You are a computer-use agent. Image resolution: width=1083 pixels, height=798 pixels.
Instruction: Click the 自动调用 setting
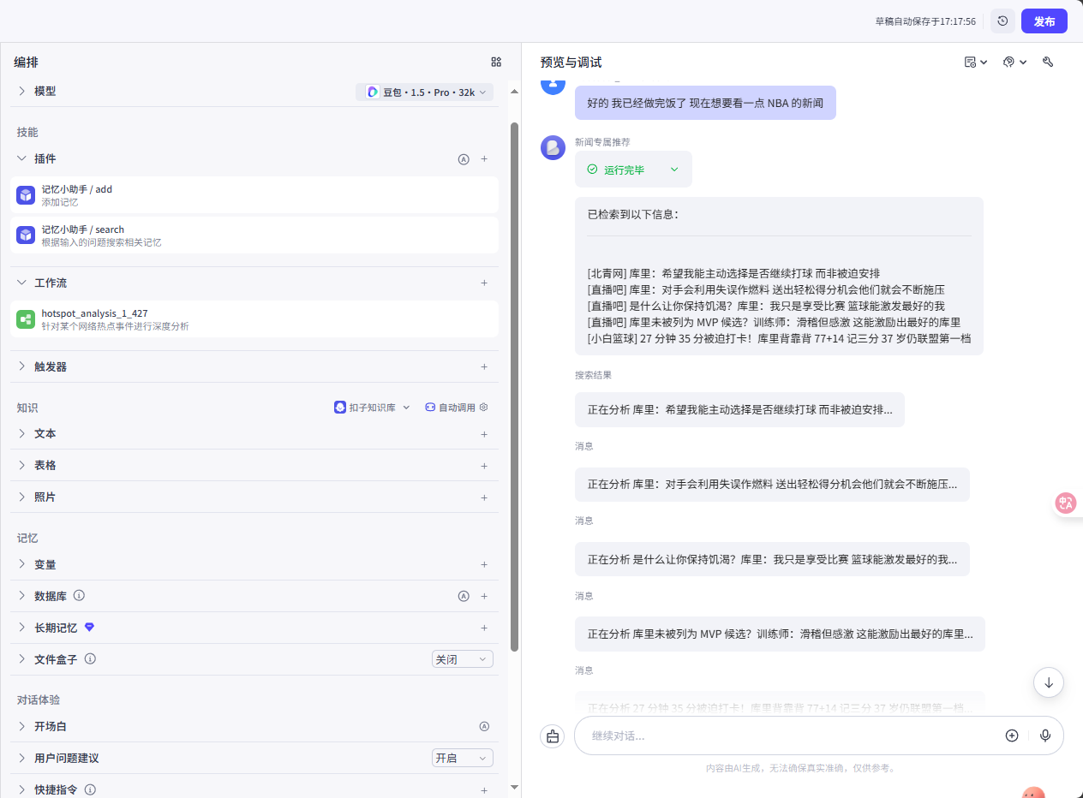pyautogui.click(x=457, y=408)
